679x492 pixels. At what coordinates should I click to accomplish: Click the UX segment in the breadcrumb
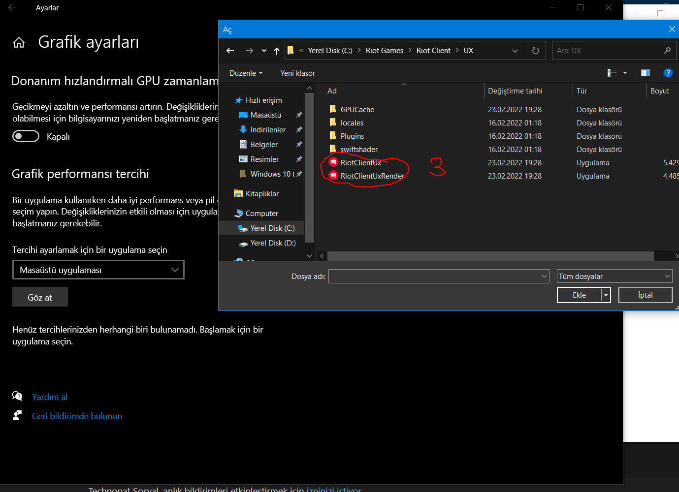pyautogui.click(x=468, y=51)
